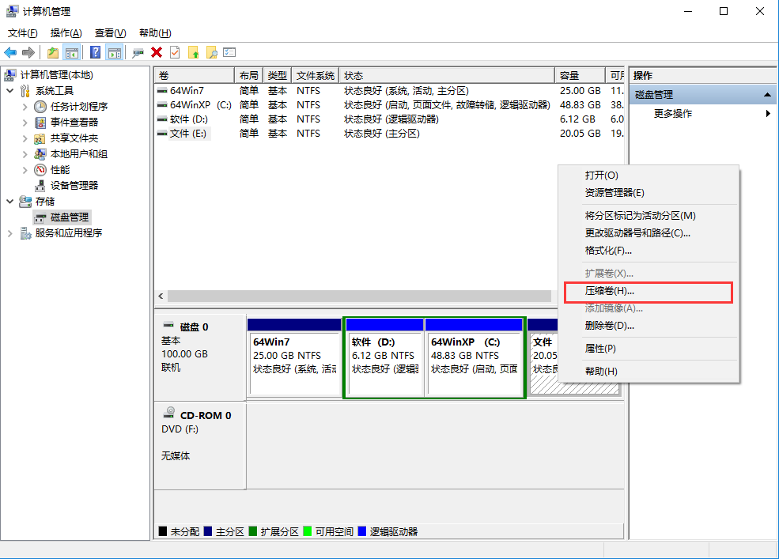This screenshot has height=559, width=779.
Task: Click the Back navigation arrow
Action: point(11,52)
